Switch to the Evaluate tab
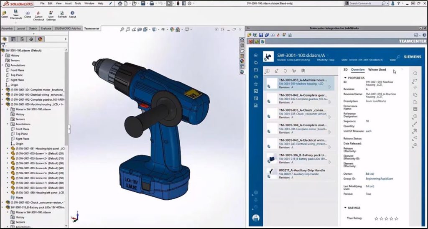The height and width of the screenshot is (229, 428). click(x=46, y=28)
